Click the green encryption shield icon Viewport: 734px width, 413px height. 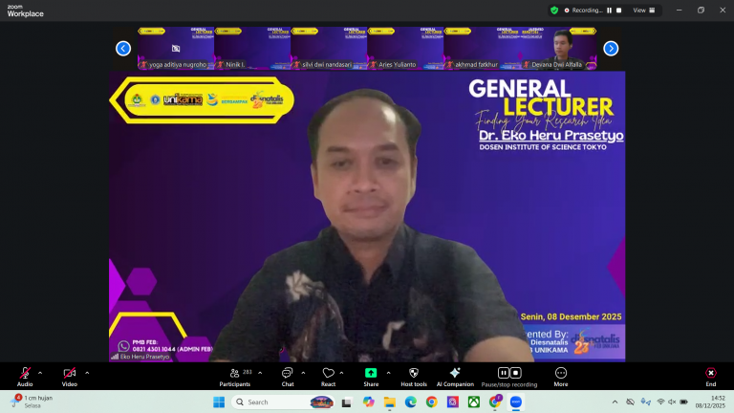pos(554,11)
